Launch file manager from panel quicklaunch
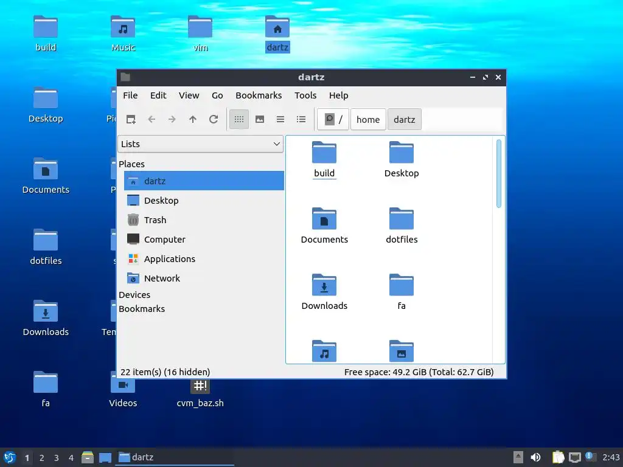 pos(88,457)
